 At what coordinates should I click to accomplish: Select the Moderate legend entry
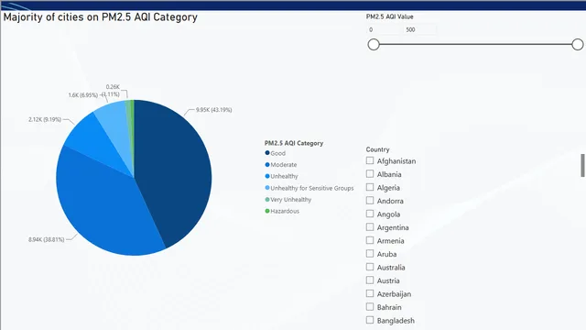point(281,165)
